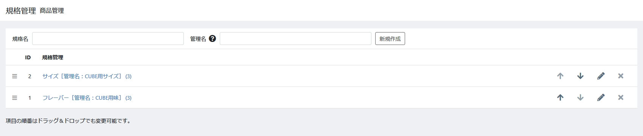Grab the drag handle of サイズ row
The image size is (643, 136).
click(x=15, y=76)
